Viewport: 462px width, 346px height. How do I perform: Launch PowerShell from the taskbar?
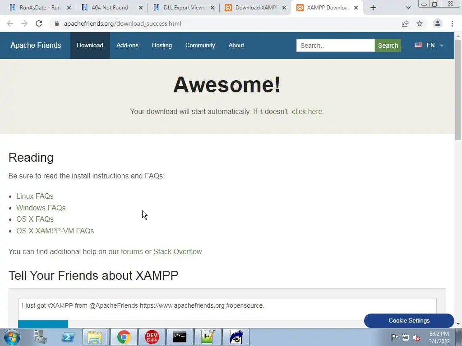click(x=68, y=337)
